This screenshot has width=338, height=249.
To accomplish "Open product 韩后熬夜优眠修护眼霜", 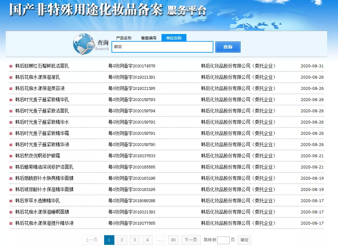I will 37,156.
